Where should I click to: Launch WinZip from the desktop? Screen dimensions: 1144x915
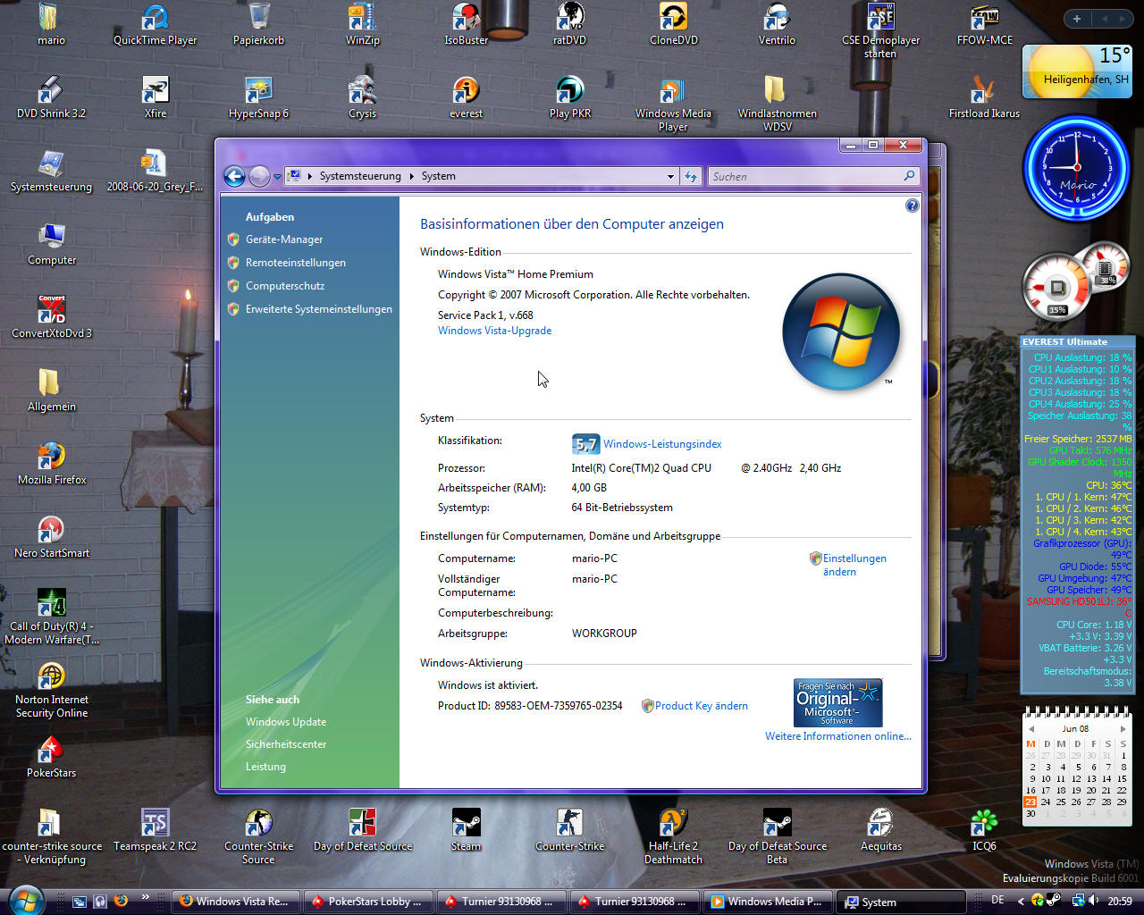coord(362,24)
